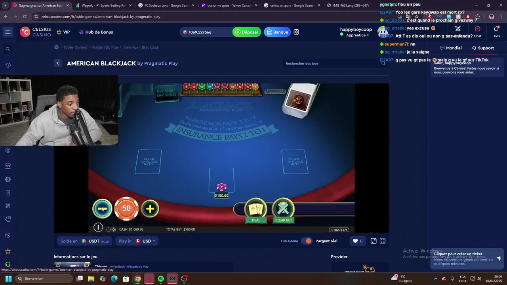Open recent history clock in sidebar
Image resolution: width=507 pixels, height=285 pixels.
8,65
